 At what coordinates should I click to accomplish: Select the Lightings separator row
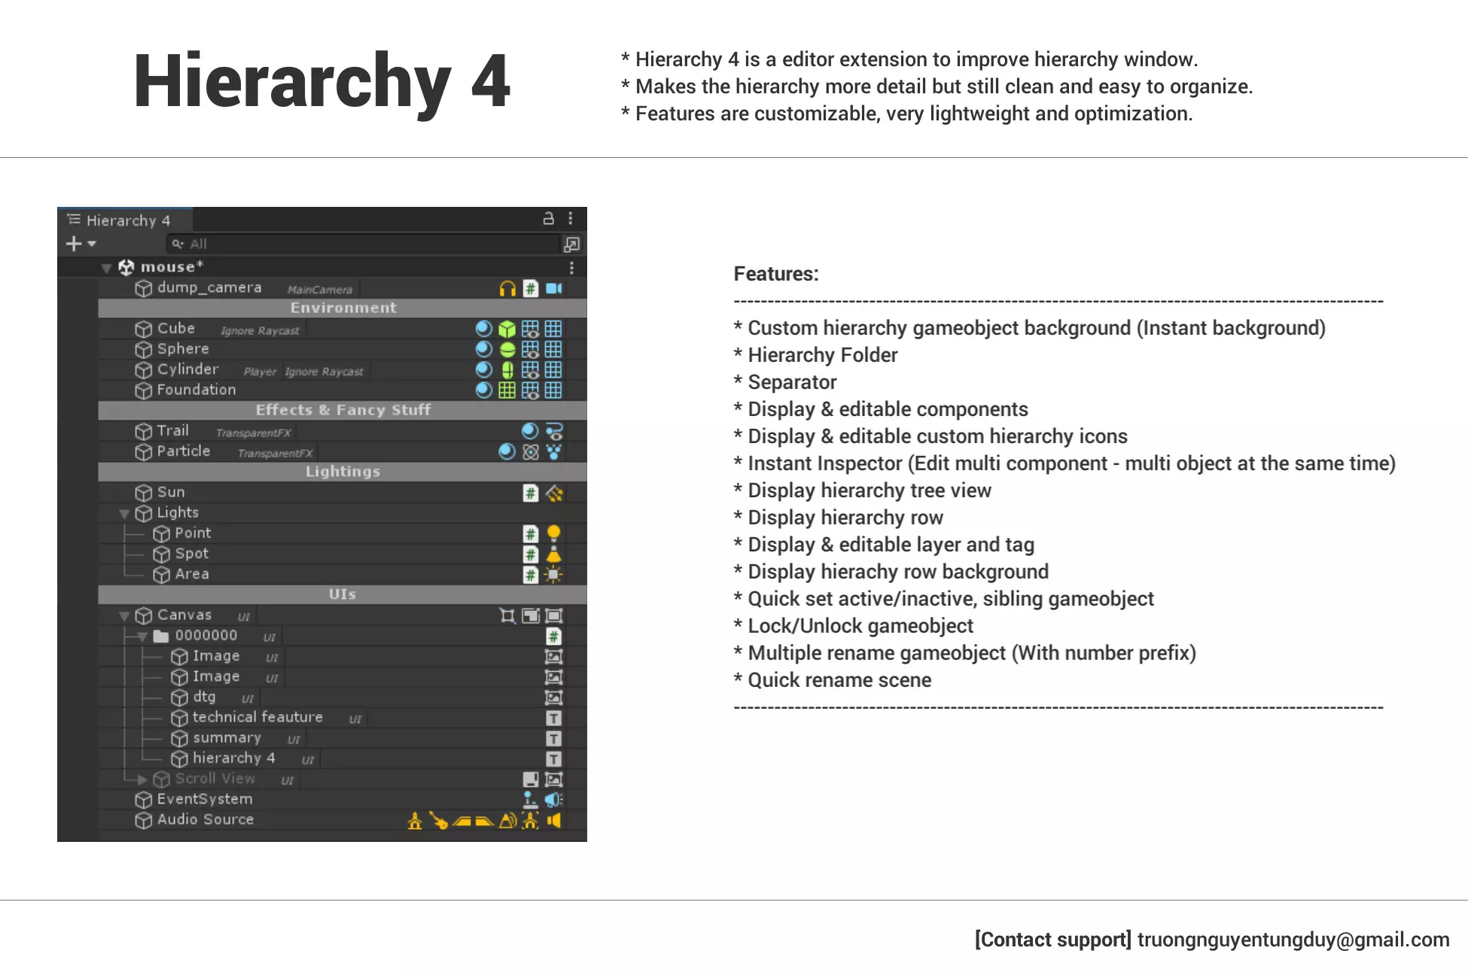(343, 472)
